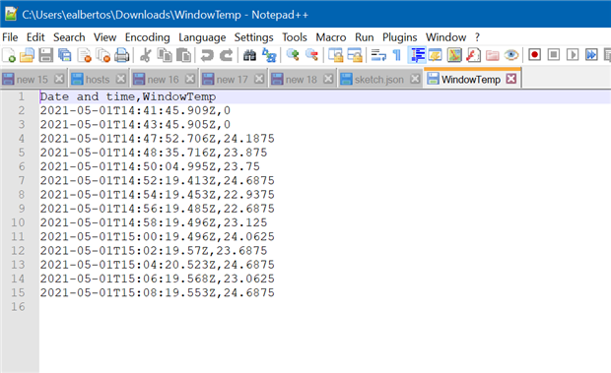Click the Zoom In magnifier icon
The width and height of the screenshot is (611, 373).
293,55
